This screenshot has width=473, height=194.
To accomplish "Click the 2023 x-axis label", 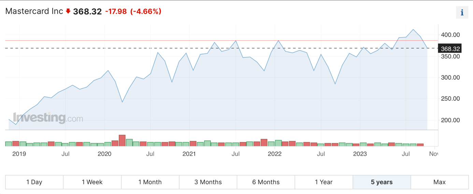I will (360, 154).
